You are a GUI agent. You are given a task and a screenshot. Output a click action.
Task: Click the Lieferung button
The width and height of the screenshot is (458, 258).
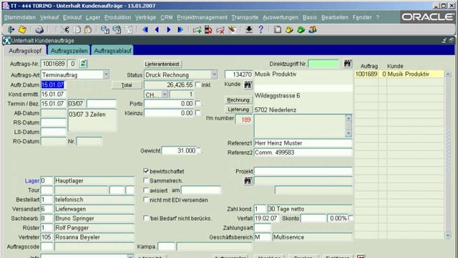[238, 110]
